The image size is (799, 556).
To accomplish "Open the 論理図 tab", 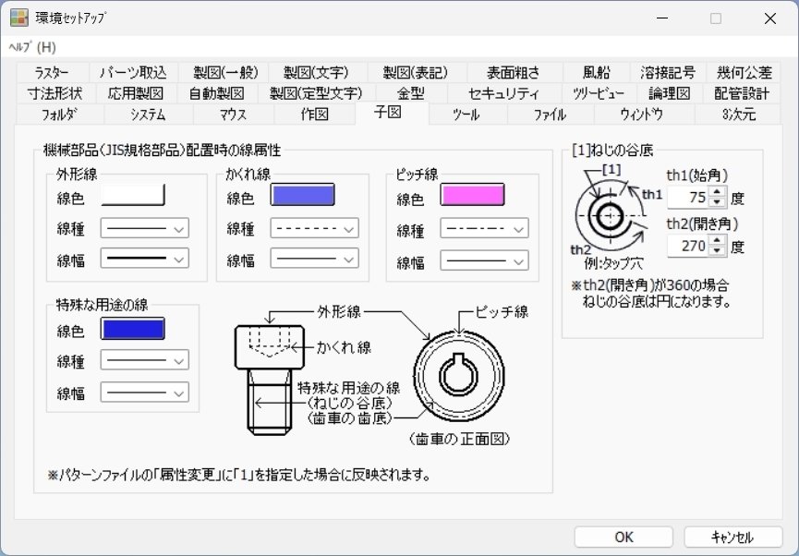I will [x=669, y=93].
